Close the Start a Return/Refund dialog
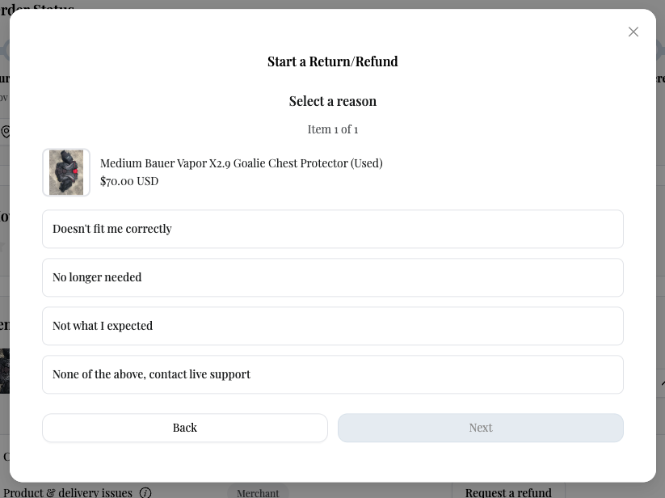The width and height of the screenshot is (665, 498). tap(633, 32)
